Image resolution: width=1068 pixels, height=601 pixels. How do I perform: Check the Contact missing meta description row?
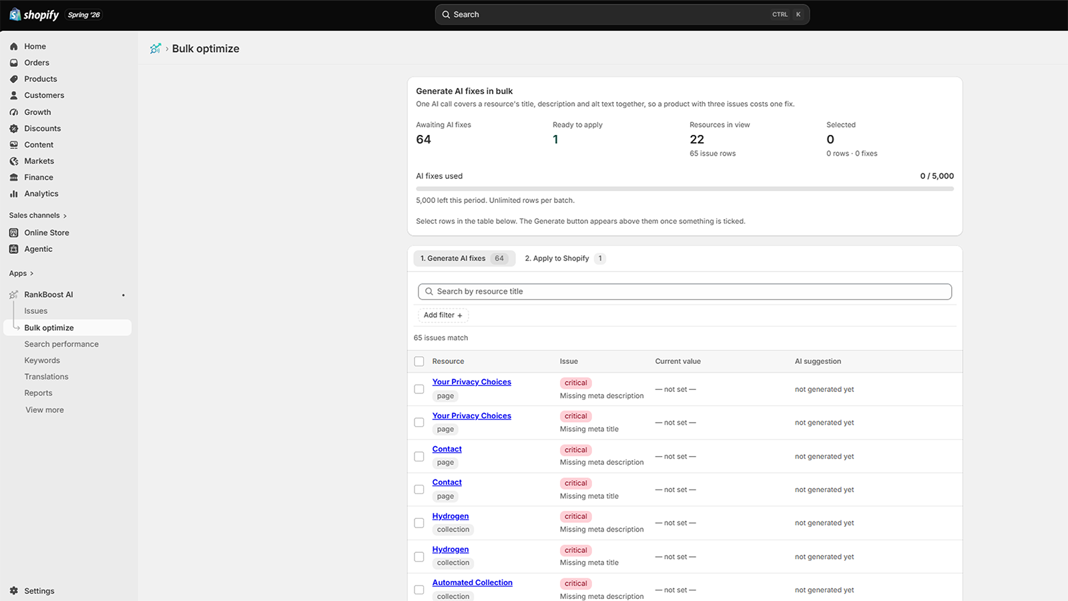pyautogui.click(x=419, y=457)
